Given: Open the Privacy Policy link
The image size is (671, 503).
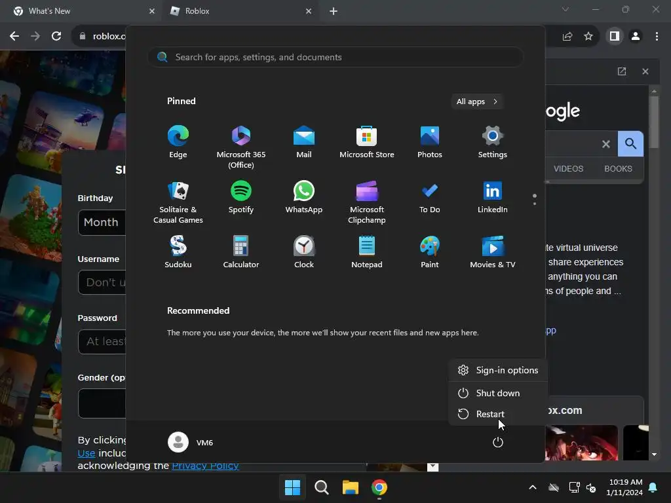Looking at the screenshot, I should [x=205, y=466].
